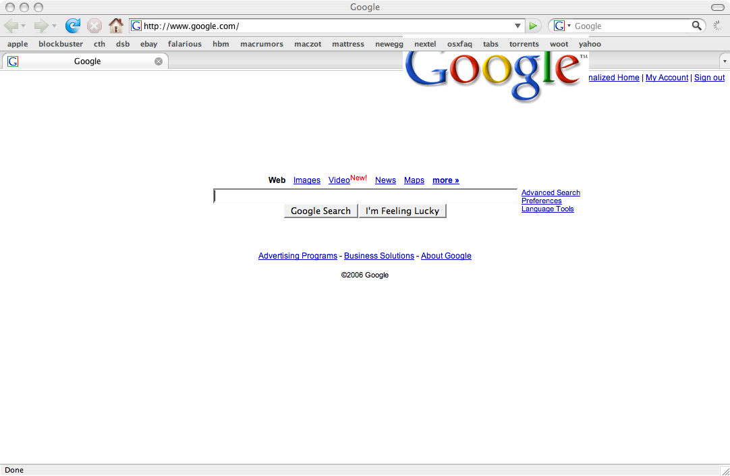Click the URL address field
Viewport: 730px width, 476px height.
pyautogui.click(x=328, y=26)
